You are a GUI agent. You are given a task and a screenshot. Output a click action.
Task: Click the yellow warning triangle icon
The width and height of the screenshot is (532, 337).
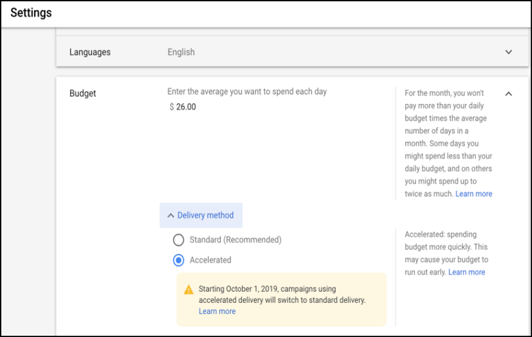click(x=188, y=289)
